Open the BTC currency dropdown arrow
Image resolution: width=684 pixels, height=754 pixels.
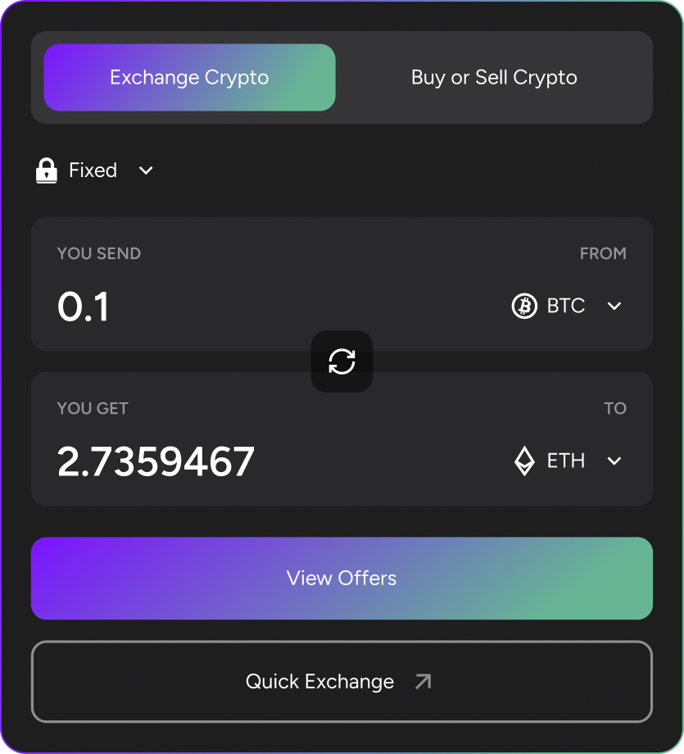(x=614, y=307)
